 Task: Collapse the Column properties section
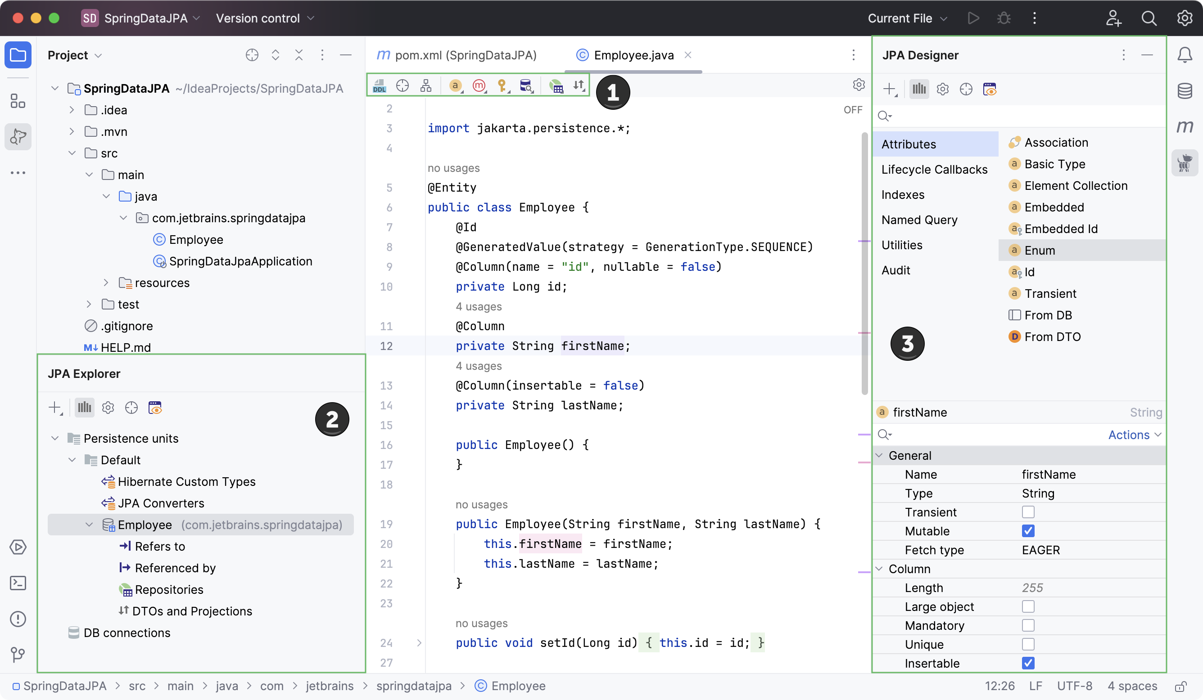click(879, 569)
